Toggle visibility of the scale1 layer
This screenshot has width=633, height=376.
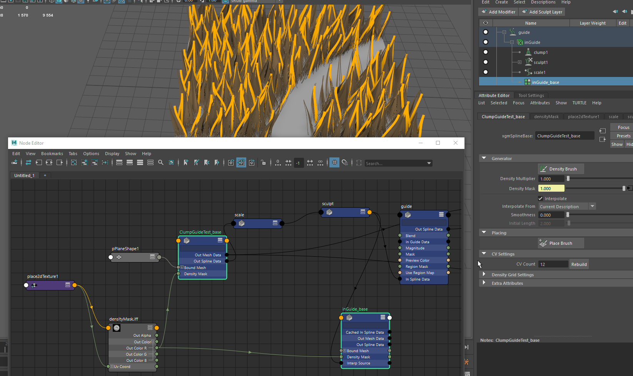pos(486,72)
